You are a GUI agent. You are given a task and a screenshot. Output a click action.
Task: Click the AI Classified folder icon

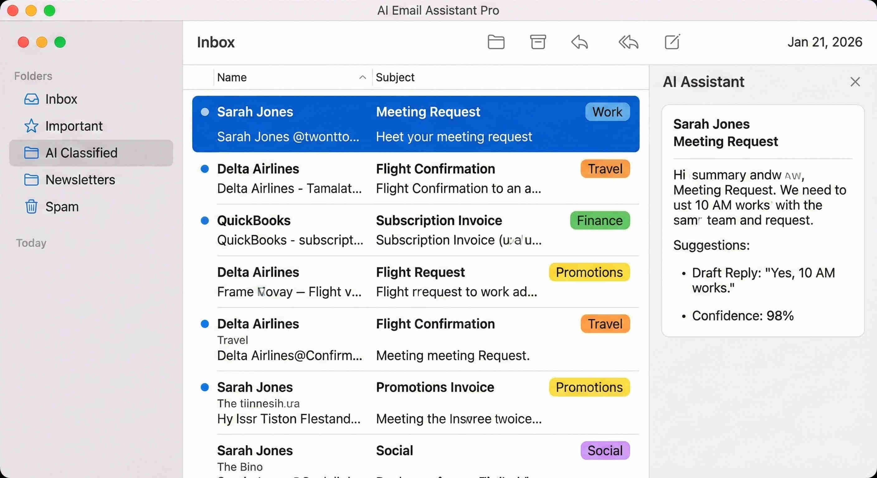31,153
